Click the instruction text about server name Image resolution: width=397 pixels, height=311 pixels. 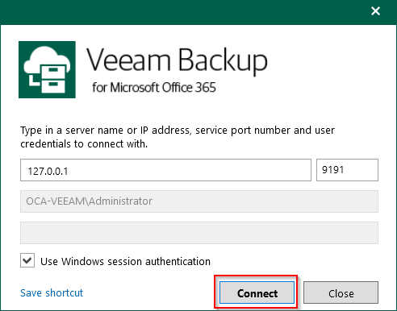pyautogui.click(x=178, y=137)
